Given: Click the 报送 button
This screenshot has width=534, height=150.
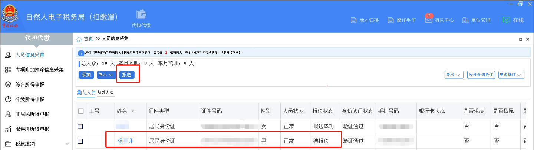Looking at the screenshot, I should click(x=127, y=75).
